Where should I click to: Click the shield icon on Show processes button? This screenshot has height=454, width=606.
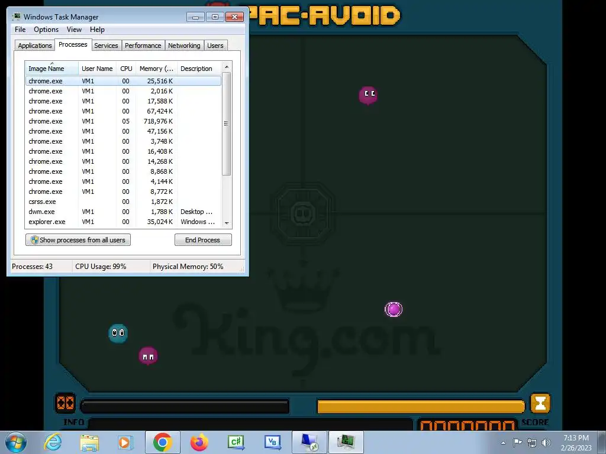point(34,240)
